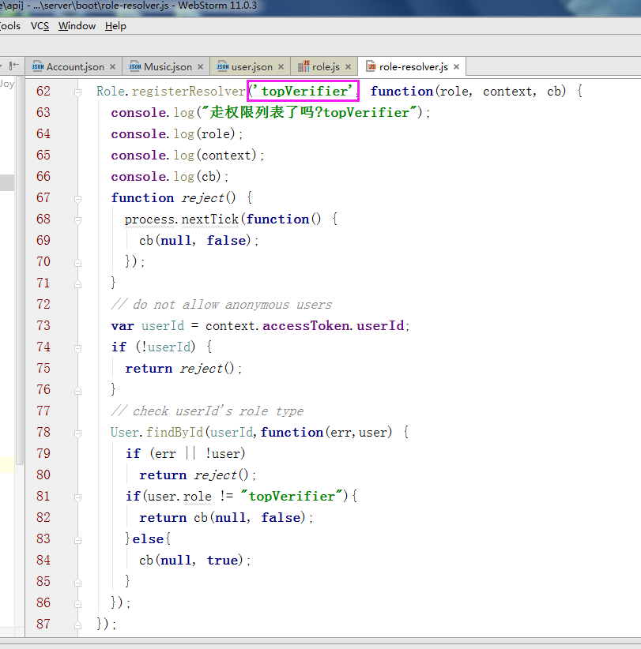Click line number 81 in the gutter

43,497
